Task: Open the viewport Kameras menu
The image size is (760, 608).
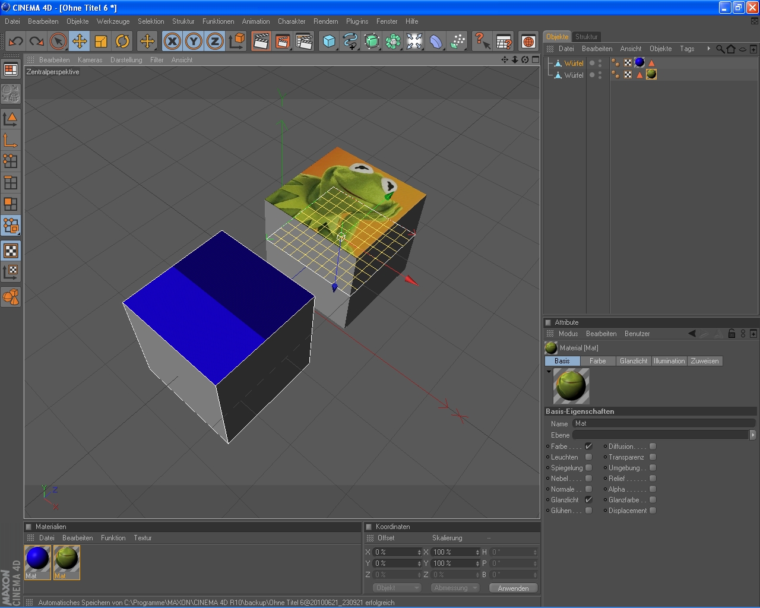Action: pos(90,60)
